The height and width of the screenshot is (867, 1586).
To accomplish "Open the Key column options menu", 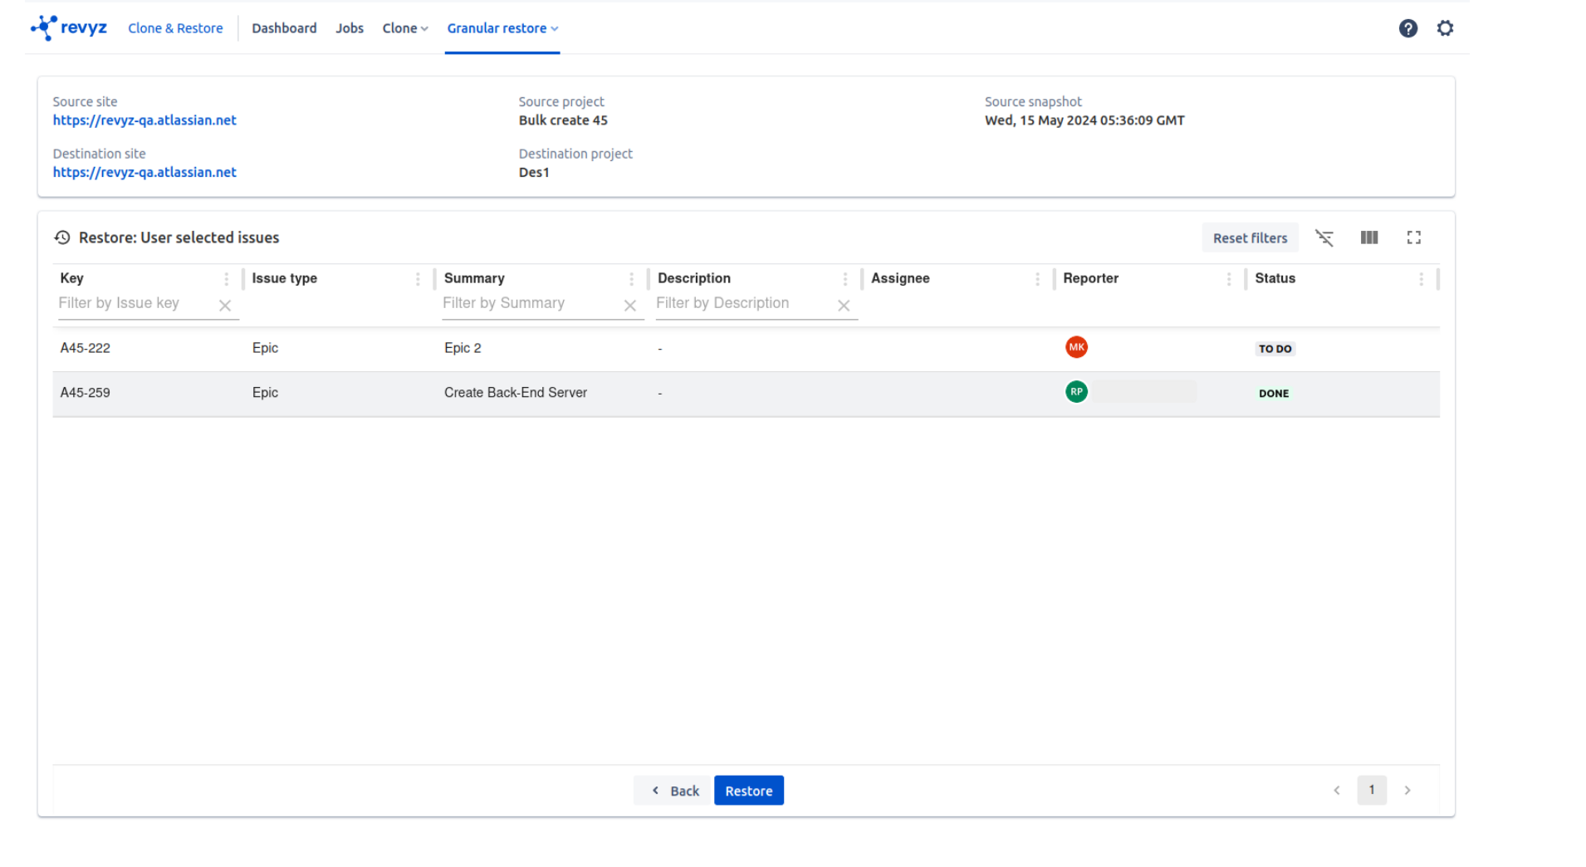I will tap(226, 279).
